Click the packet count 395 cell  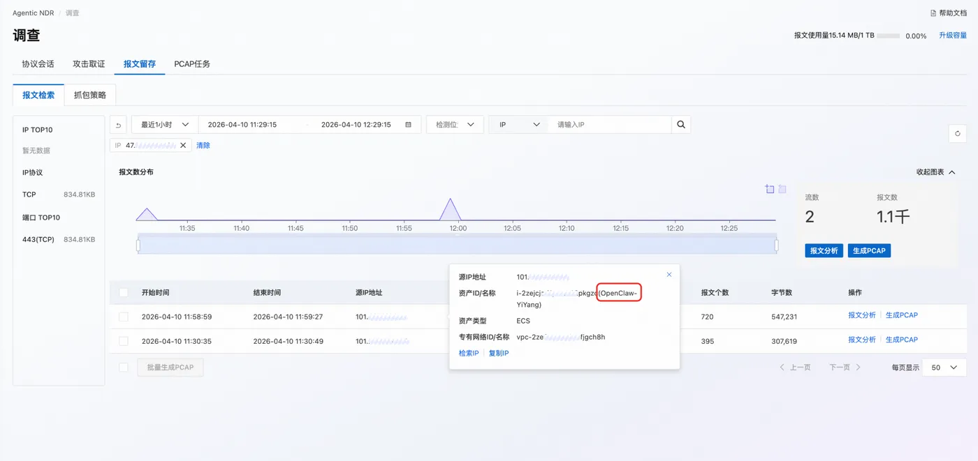(708, 341)
